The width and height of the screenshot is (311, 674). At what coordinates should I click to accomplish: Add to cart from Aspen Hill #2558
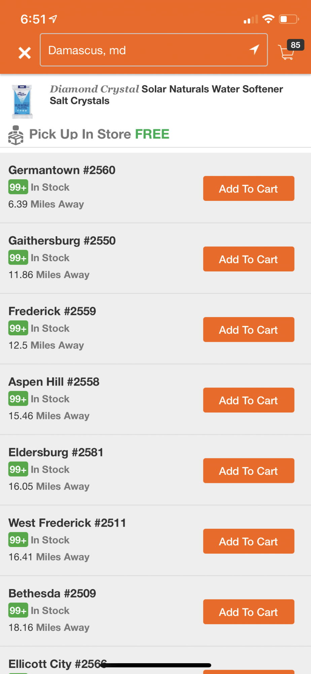point(249,400)
